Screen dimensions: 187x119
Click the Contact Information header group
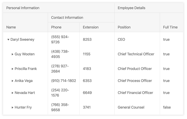click(81, 17)
